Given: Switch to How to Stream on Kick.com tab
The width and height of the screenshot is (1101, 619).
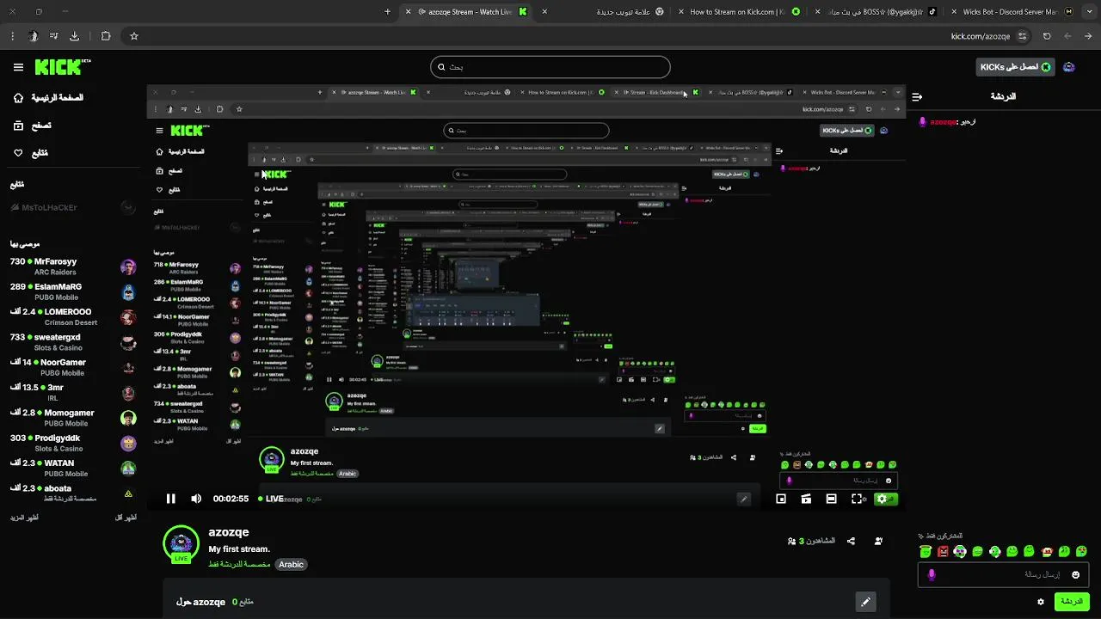Looking at the screenshot, I should pyautogui.click(x=738, y=12).
